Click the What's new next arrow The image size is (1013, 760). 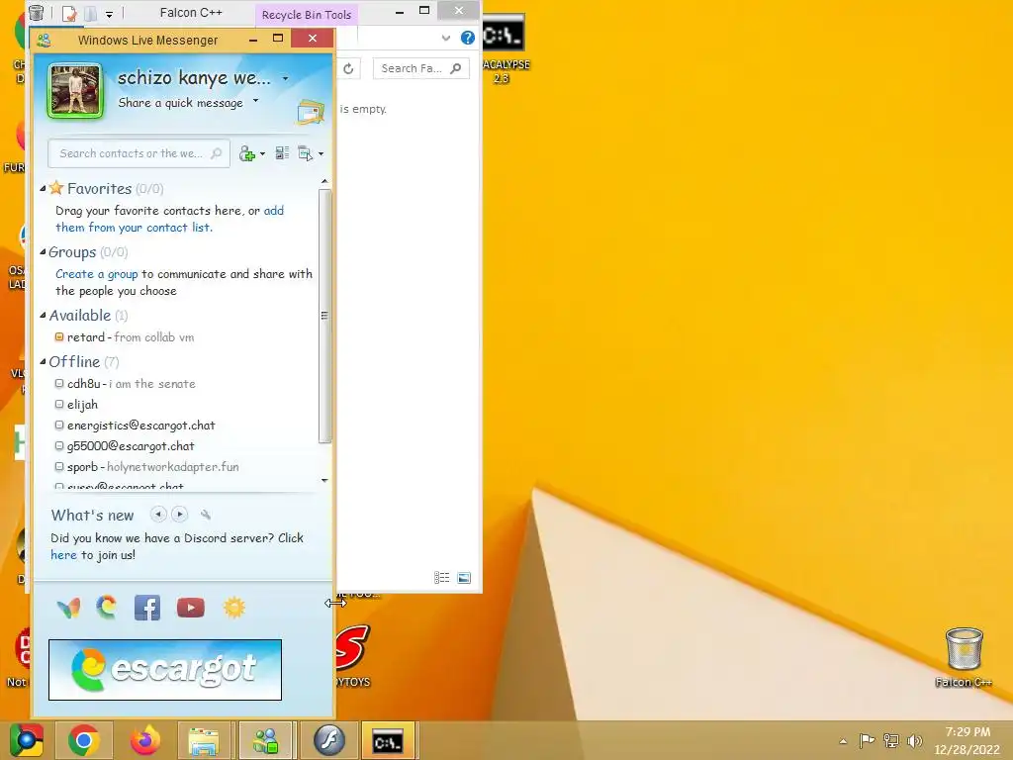[x=180, y=515]
